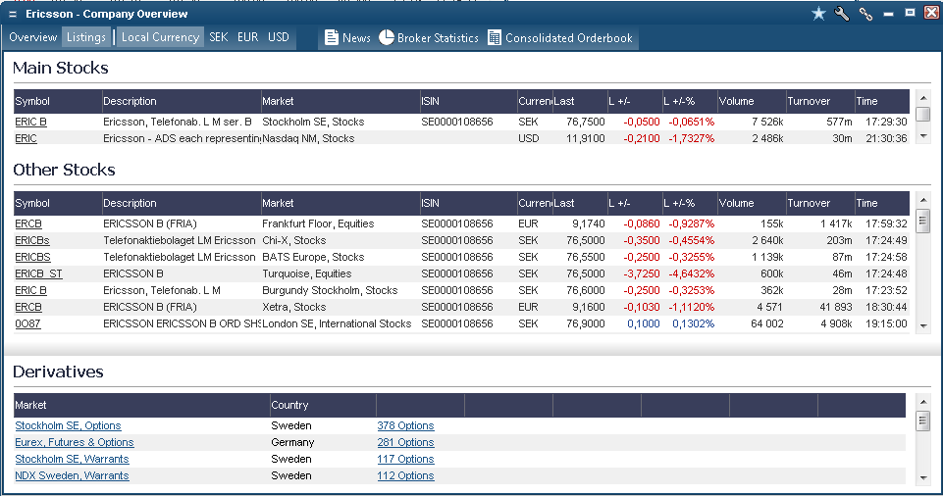Image resolution: width=943 pixels, height=496 pixels.
Task: Select SEK currency option
Action: click(x=218, y=37)
